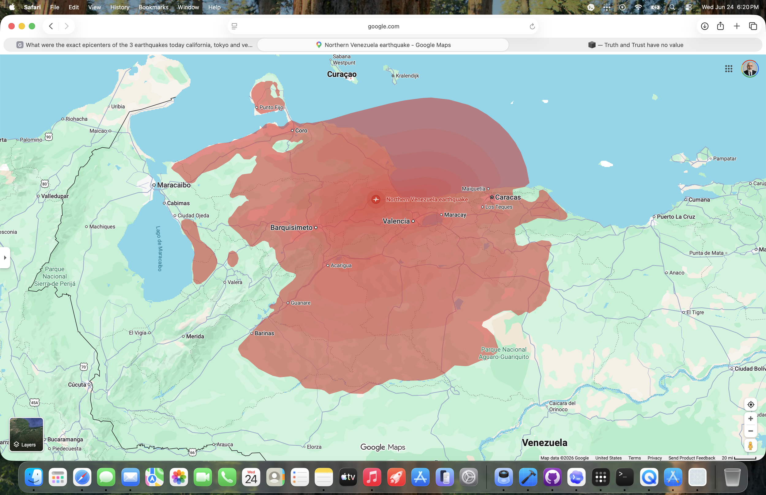Open the United States region link
Viewport: 766px width, 495px height.
coord(608,458)
